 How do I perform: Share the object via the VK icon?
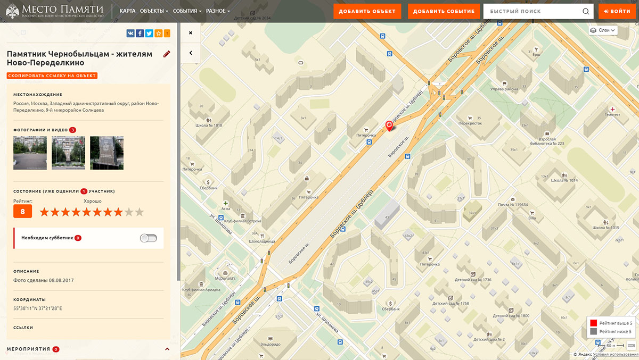point(130,34)
